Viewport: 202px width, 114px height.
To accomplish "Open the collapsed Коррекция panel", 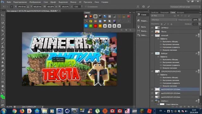I will click(142, 21).
